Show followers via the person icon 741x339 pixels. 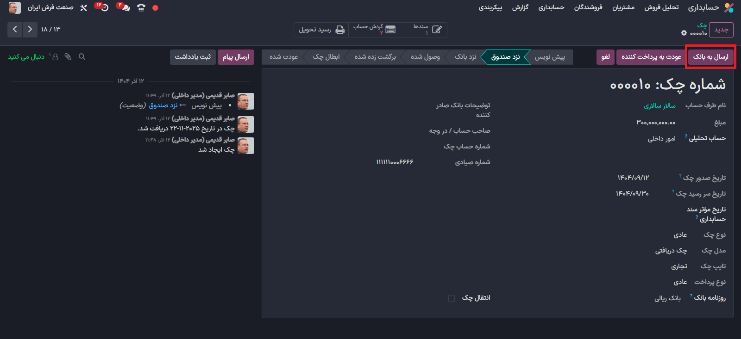point(55,57)
